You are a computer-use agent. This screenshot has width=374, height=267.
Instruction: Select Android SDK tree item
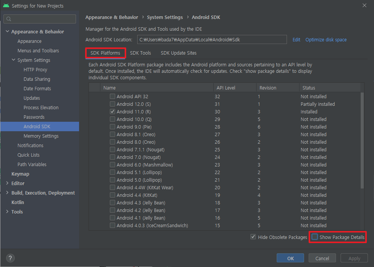[40, 127]
